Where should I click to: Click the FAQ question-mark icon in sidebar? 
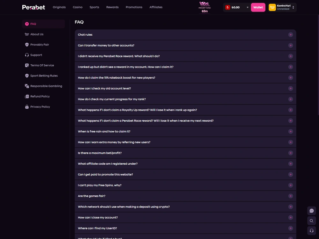tap(27, 24)
